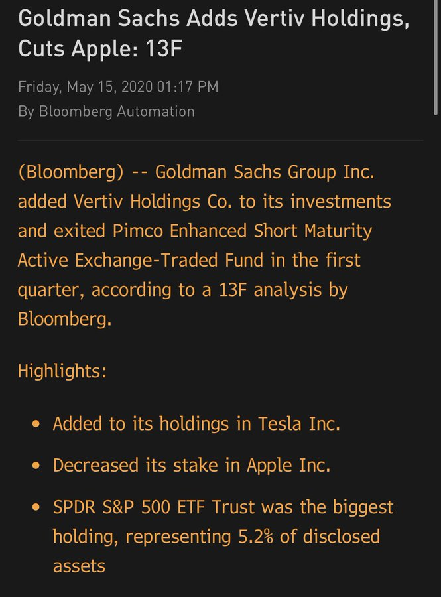Click "Decreased its stake in Apple Inc."

tap(192, 466)
